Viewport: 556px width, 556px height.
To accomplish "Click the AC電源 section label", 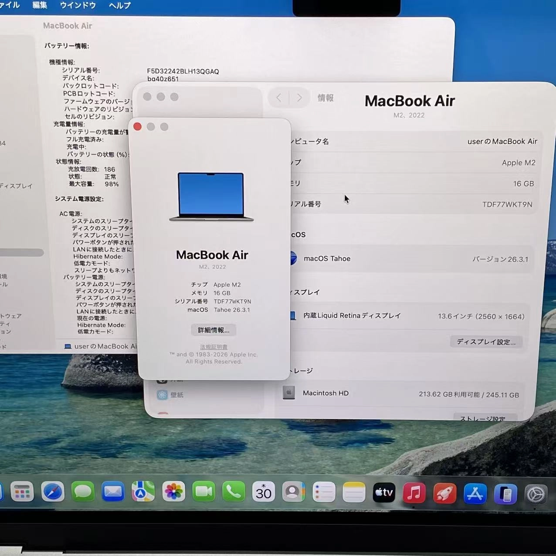I will [71, 214].
